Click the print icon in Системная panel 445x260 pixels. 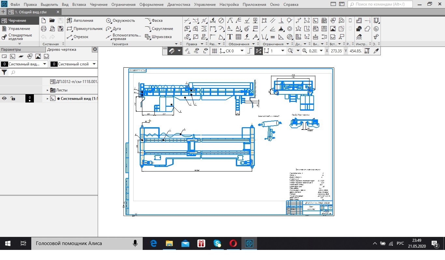pyautogui.click(x=44, y=29)
